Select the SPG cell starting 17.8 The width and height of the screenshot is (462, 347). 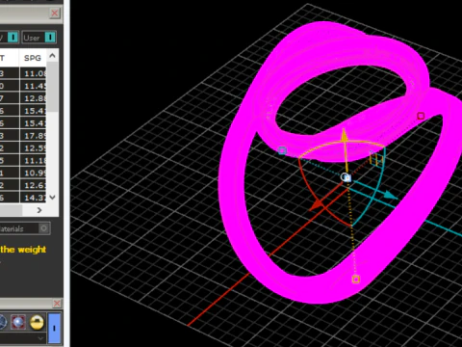coord(33,136)
